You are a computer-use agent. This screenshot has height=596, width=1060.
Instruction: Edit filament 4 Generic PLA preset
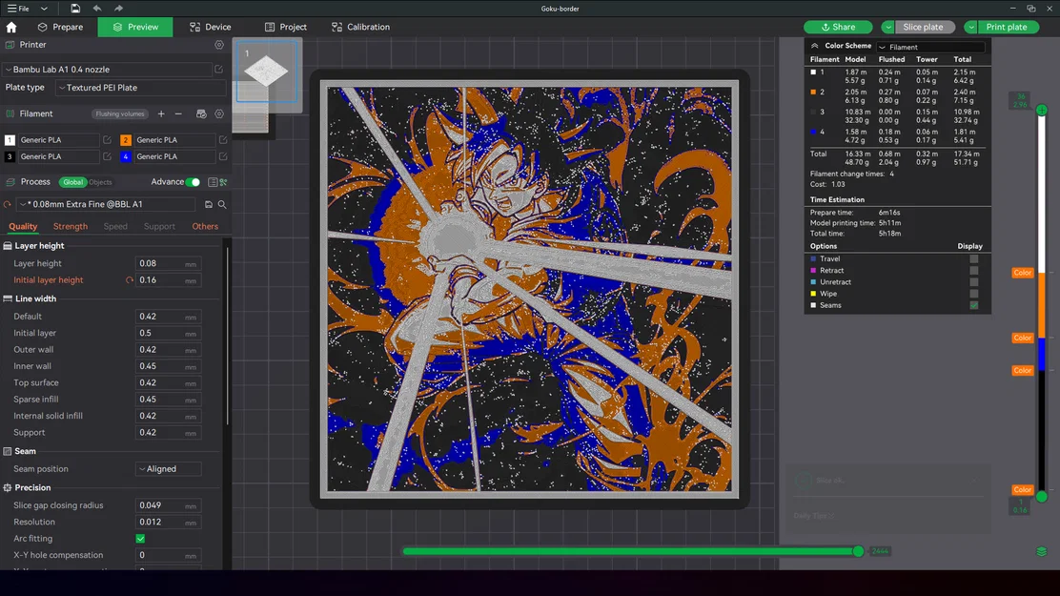click(x=223, y=156)
